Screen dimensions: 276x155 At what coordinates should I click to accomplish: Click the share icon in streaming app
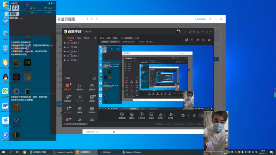tap(209, 40)
